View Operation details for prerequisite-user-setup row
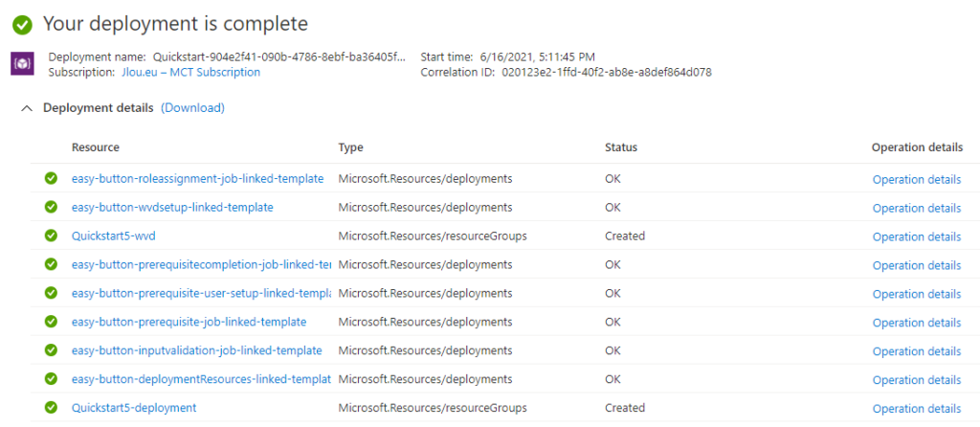 [x=917, y=294]
